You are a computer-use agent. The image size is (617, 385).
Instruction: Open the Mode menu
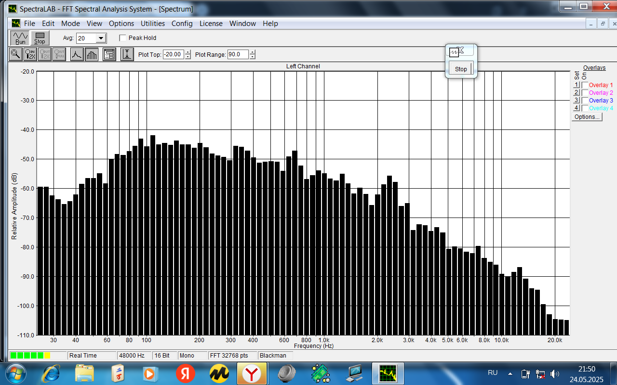point(70,23)
